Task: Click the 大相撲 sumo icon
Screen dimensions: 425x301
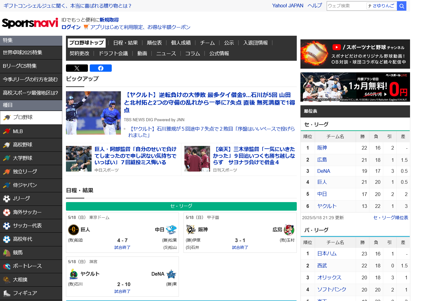Action: 7,280
